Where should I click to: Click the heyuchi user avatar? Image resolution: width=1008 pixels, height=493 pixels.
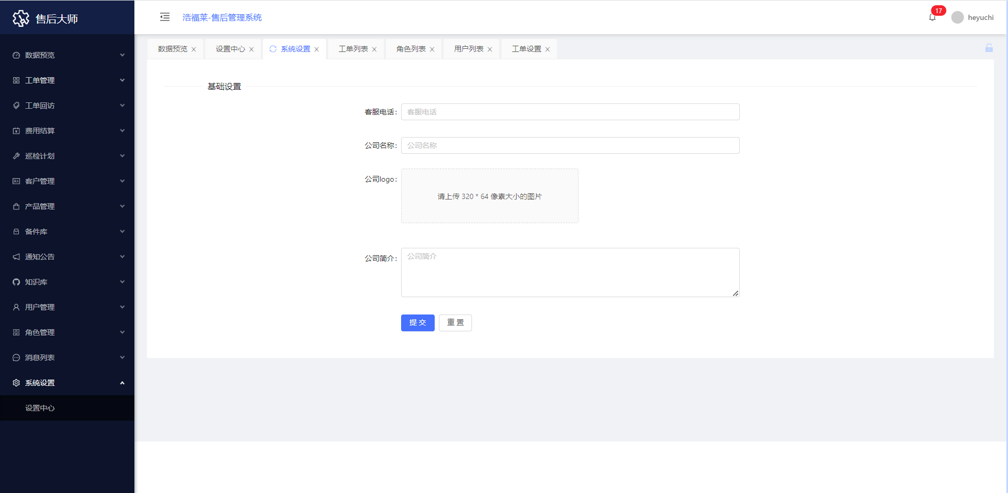coord(958,17)
